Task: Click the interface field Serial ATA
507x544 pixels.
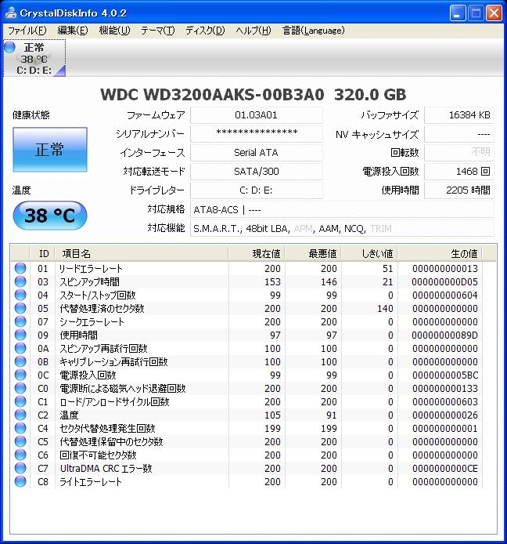Action: (x=257, y=153)
